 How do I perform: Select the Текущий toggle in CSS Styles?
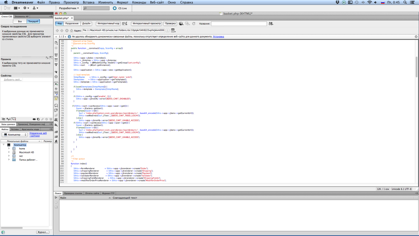pos(33,22)
